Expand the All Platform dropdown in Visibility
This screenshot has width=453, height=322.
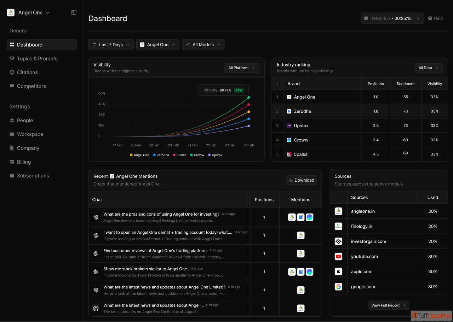[x=241, y=68]
